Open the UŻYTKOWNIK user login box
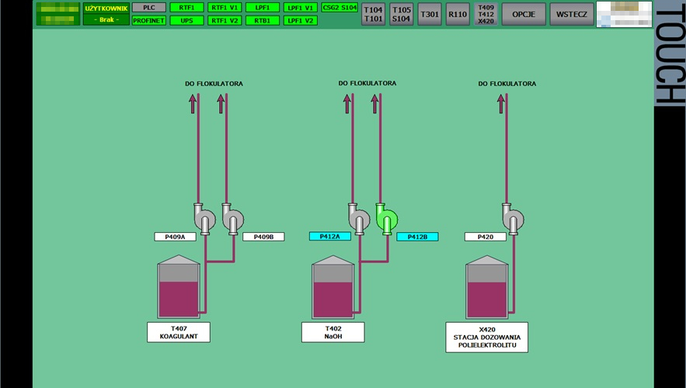This screenshot has width=686, height=388. pos(106,14)
